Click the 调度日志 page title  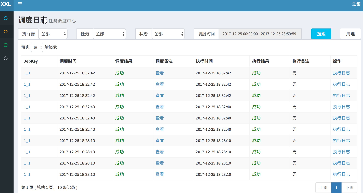pyautogui.click(x=33, y=20)
